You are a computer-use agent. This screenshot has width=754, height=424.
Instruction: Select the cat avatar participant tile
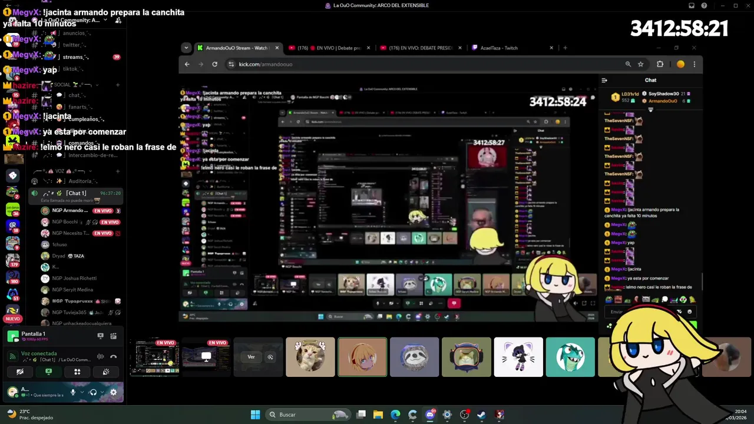click(310, 357)
